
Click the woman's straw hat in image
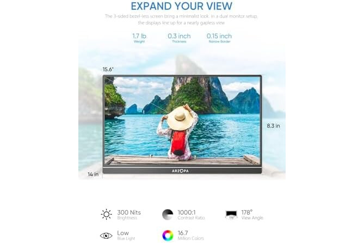(x=180, y=118)
